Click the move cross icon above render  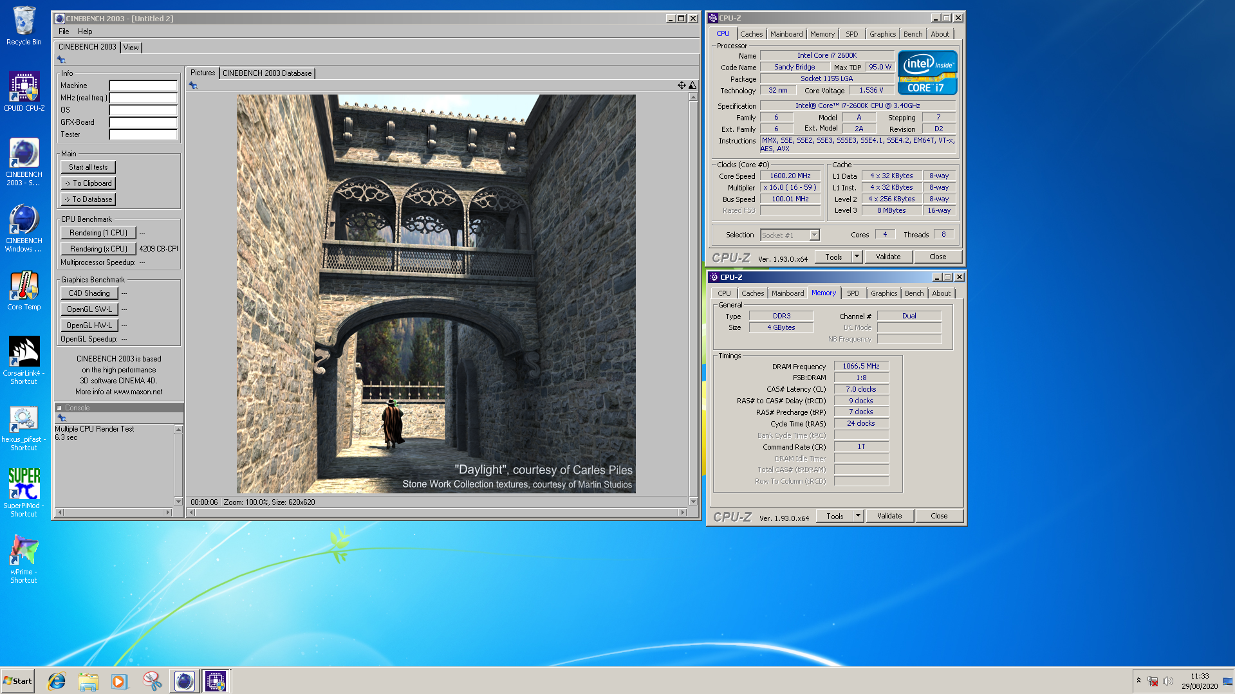coord(682,85)
